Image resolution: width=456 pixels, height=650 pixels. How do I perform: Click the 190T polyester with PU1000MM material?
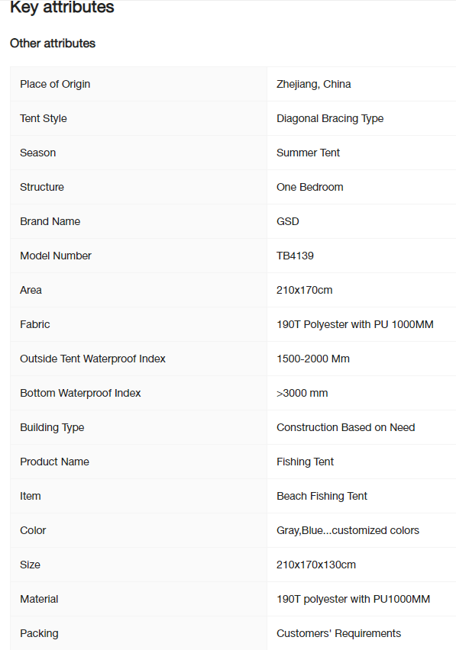353,599
